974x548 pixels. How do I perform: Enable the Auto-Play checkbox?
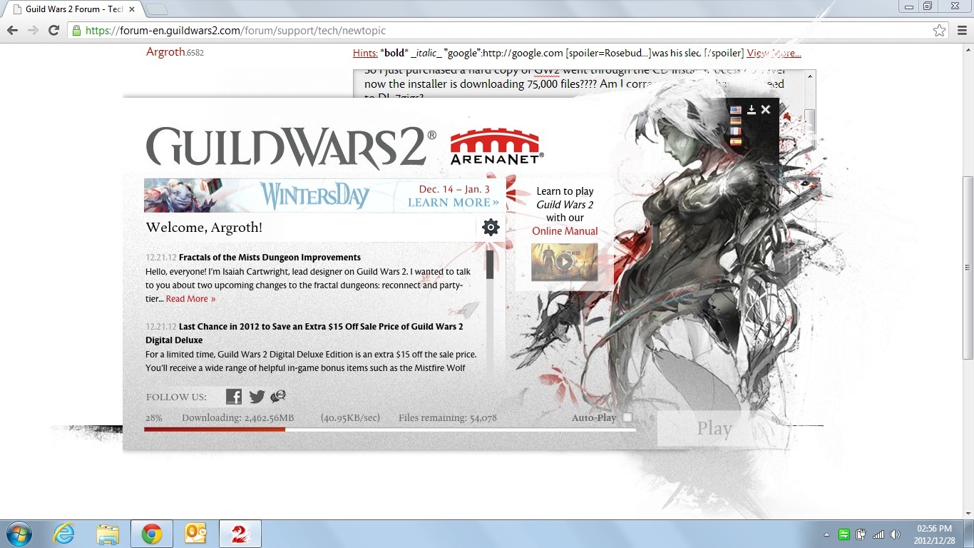click(627, 417)
